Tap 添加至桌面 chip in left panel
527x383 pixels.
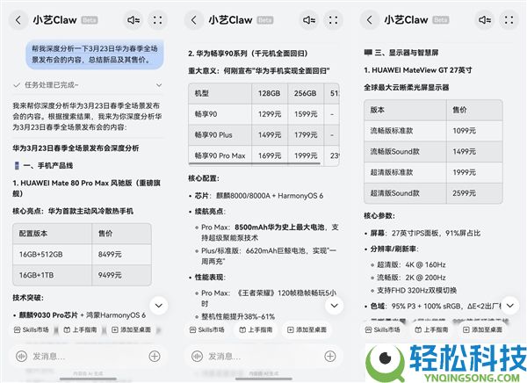pyautogui.click(x=131, y=330)
